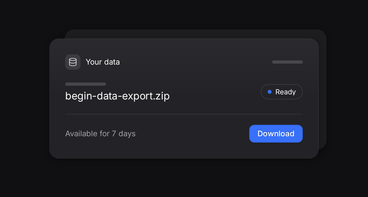Click the database cylinder icon

point(73,62)
